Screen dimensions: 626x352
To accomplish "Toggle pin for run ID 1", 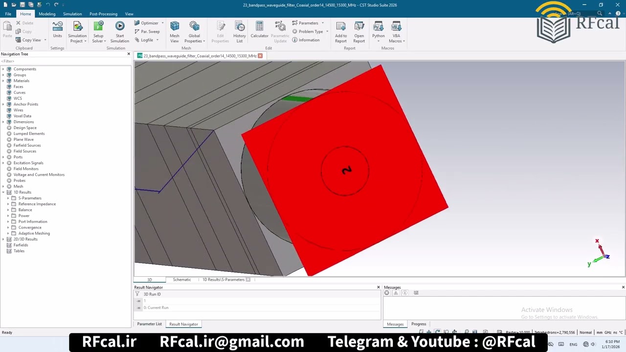I will pyautogui.click(x=138, y=301).
